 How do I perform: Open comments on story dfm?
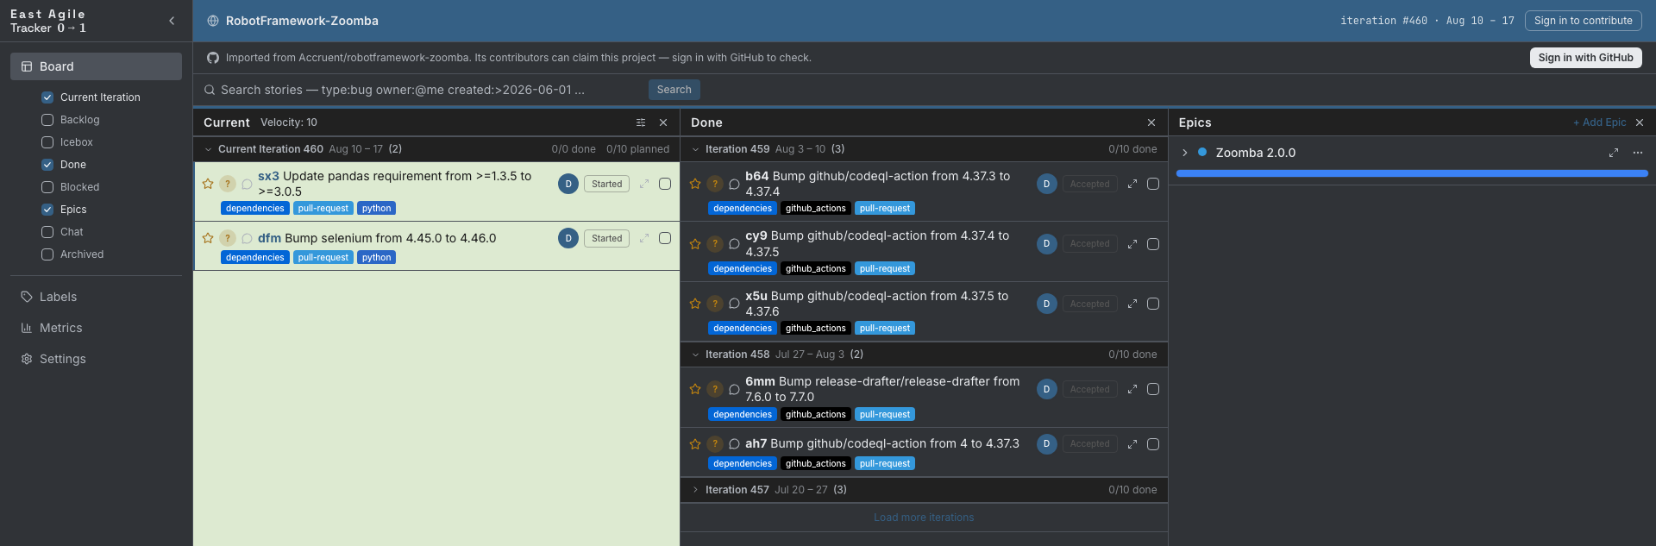247,238
